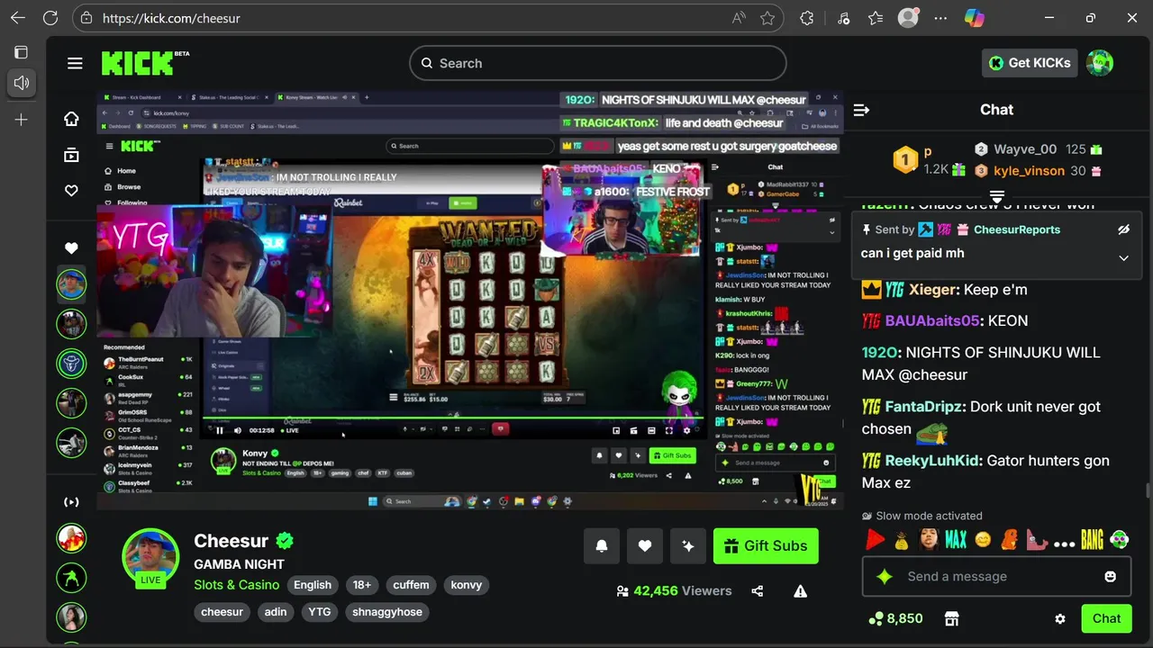Screen dimensions: 1153x648
Task: Go to Kick home via sidebar icon
Action: pyautogui.click(x=71, y=119)
